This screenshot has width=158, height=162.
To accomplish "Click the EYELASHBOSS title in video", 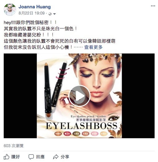I will (81, 126).
